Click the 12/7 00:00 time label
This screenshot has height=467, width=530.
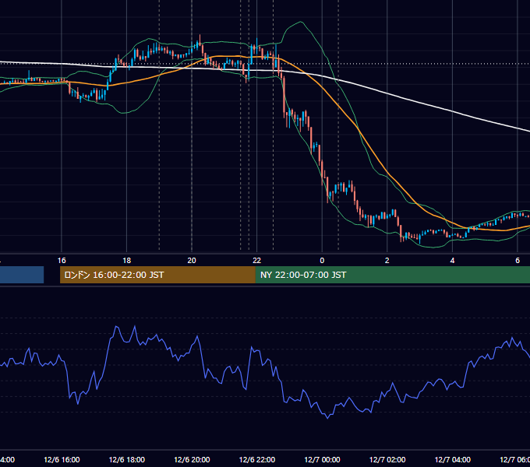click(322, 459)
